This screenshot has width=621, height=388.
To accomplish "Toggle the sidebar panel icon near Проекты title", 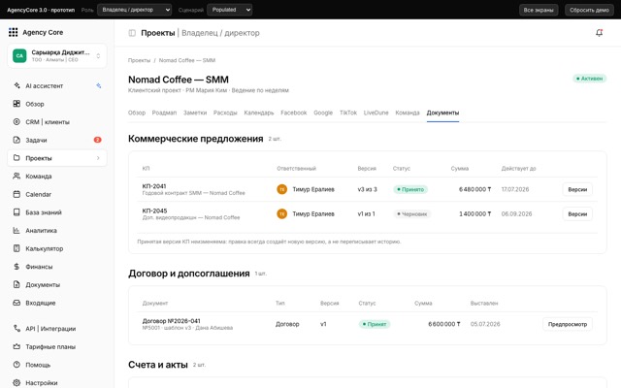I will tap(132, 33).
